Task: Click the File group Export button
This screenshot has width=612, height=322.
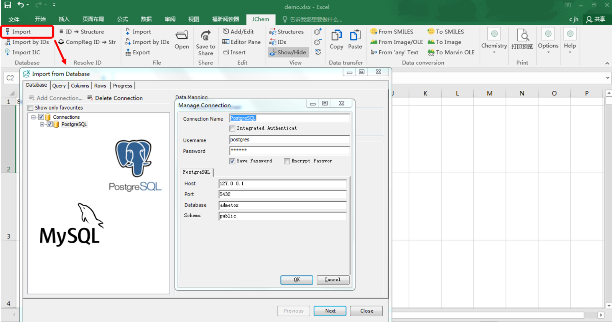Action: click(x=138, y=52)
